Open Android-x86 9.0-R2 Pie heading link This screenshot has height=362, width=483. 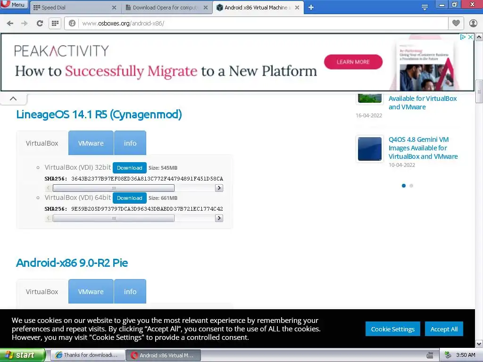tap(72, 263)
